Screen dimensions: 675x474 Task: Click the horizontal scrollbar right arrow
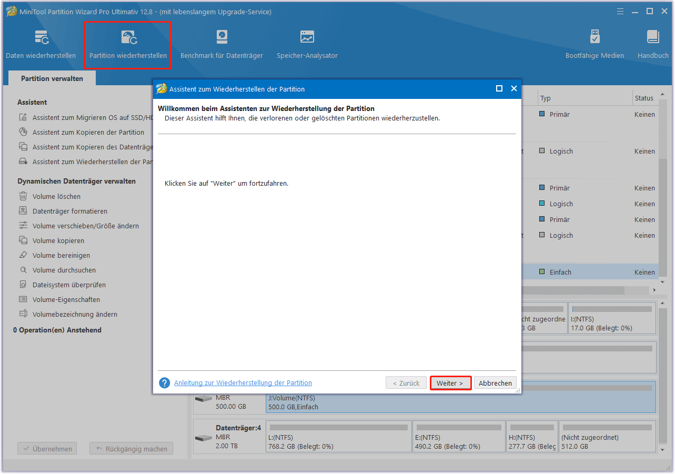coord(654,290)
